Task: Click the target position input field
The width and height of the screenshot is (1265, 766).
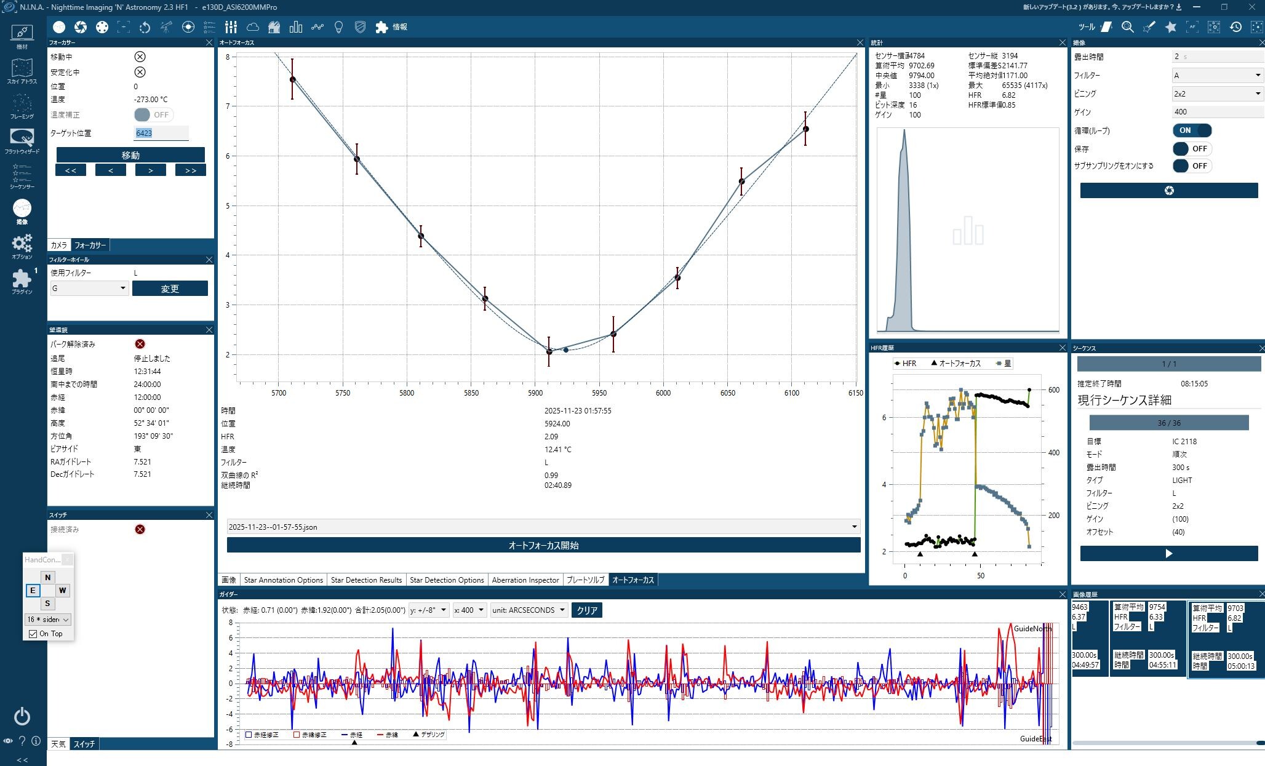Action: click(x=161, y=133)
